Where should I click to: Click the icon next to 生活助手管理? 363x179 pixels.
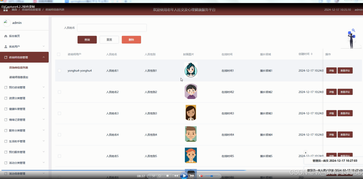(6, 141)
